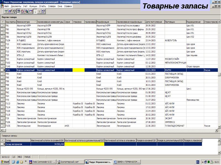Switch to Total Commander in the taskbar
This screenshot has height=165, width=221.
pos(43,162)
